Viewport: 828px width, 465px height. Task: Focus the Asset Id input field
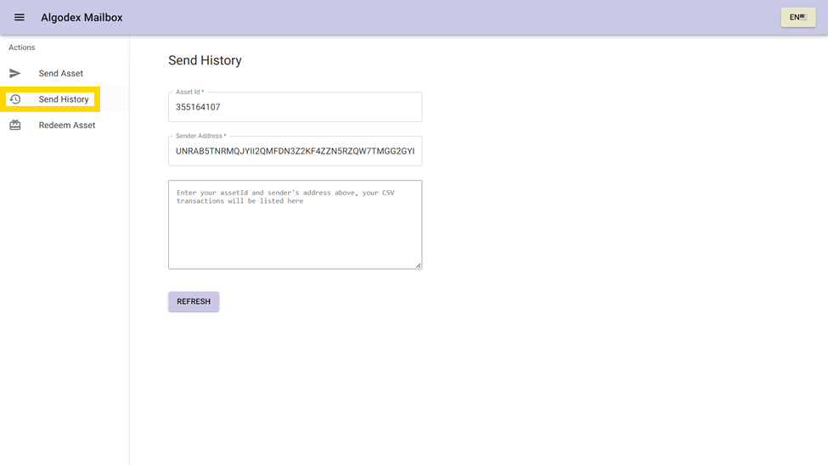pyautogui.click(x=295, y=108)
